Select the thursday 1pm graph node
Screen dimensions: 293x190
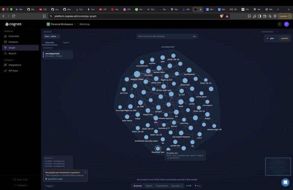point(158,149)
